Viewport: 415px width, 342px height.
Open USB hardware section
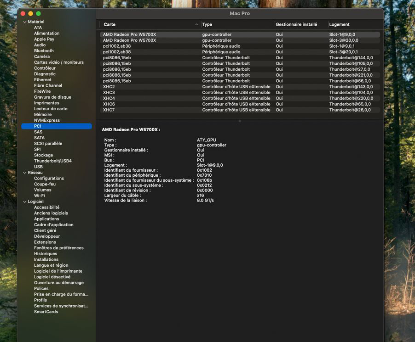38,167
